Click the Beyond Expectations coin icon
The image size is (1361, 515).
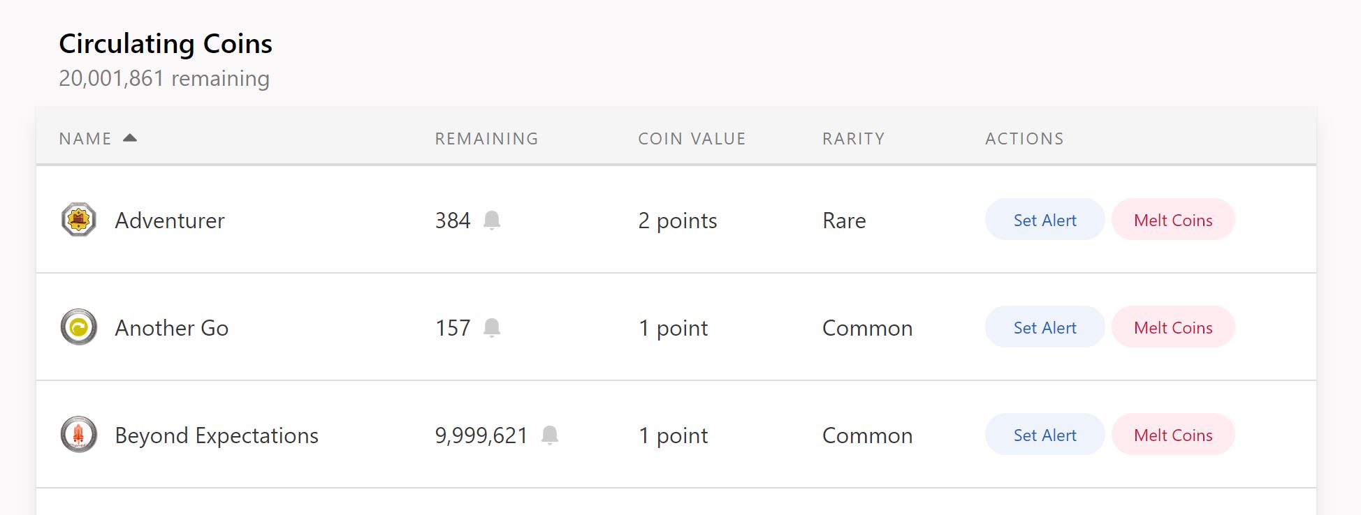(78, 435)
